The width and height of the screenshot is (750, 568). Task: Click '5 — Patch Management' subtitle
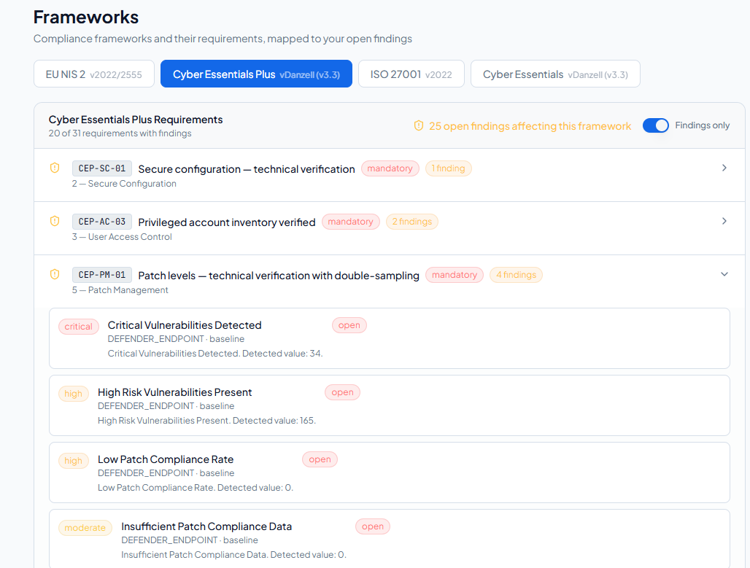(x=120, y=289)
